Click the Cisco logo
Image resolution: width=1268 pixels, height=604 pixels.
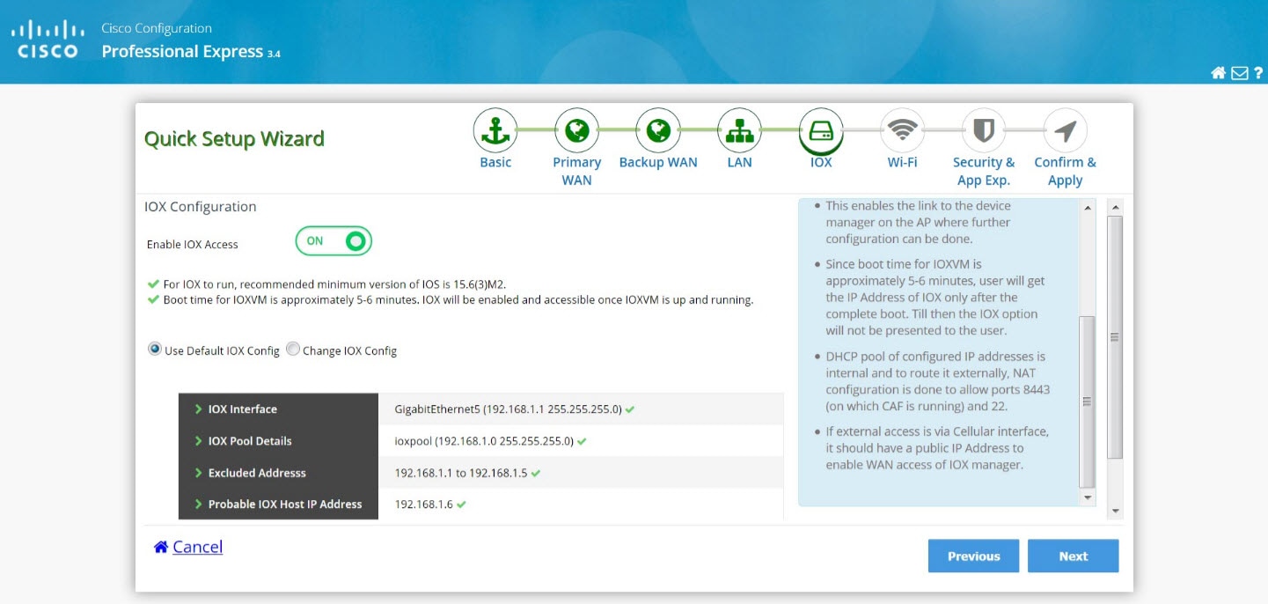tap(48, 40)
